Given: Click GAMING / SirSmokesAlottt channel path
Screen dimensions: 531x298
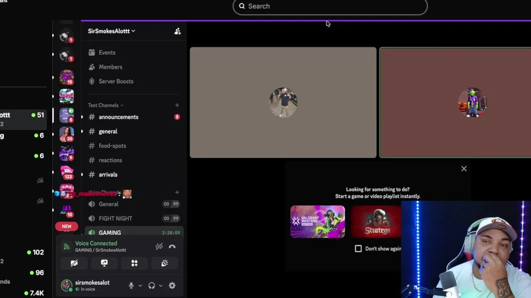Looking at the screenshot, I should (100, 250).
